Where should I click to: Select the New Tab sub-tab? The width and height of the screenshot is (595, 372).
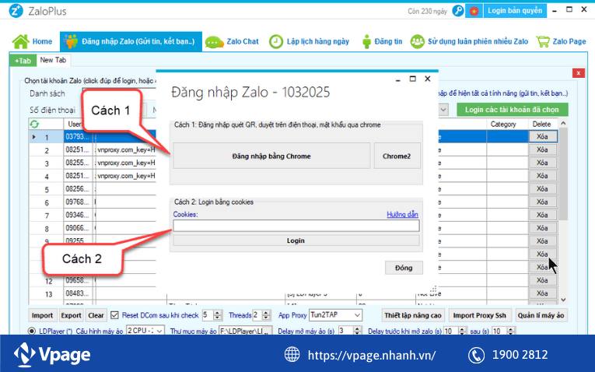coord(53,60)
